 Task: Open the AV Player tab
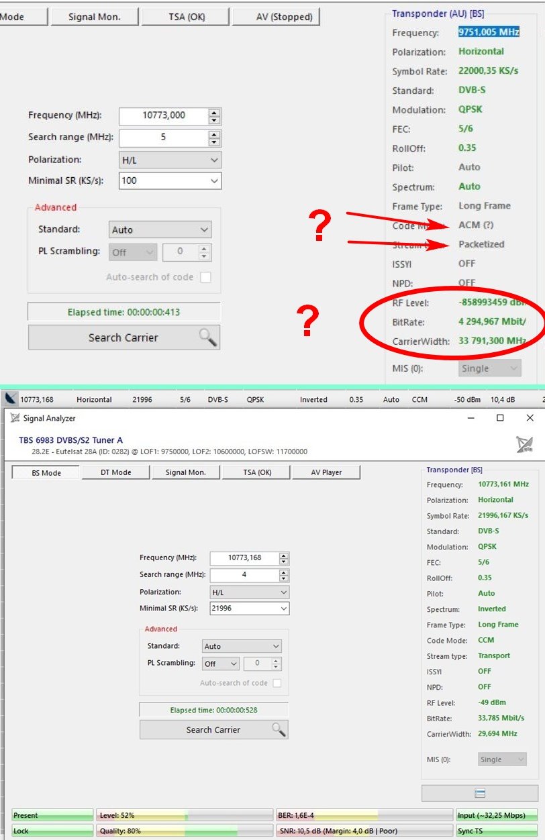pos(326,472)
